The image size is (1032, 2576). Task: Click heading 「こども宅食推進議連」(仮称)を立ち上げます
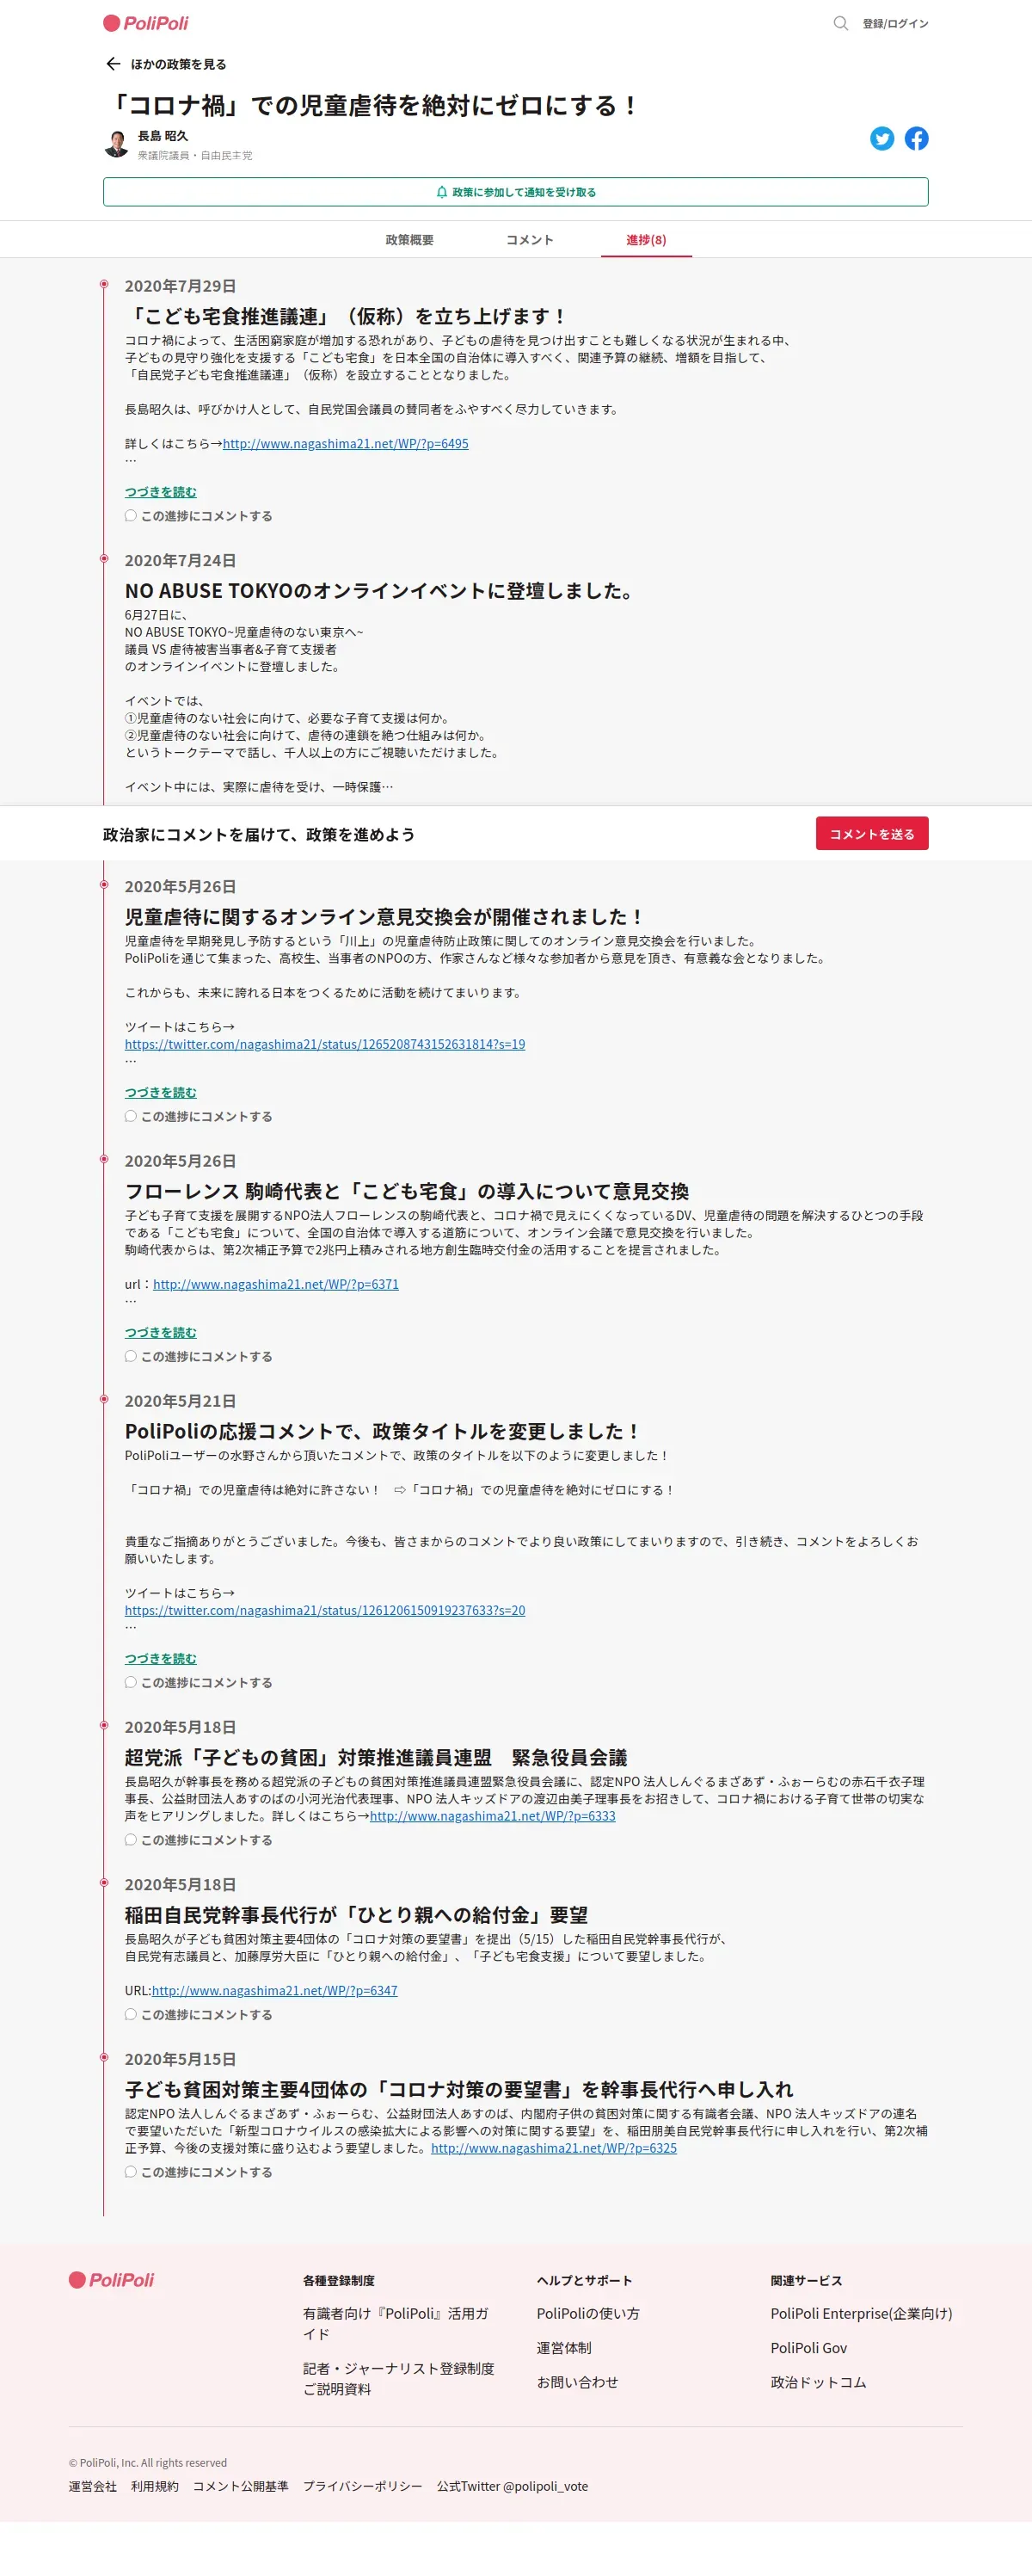coord(347,317)
